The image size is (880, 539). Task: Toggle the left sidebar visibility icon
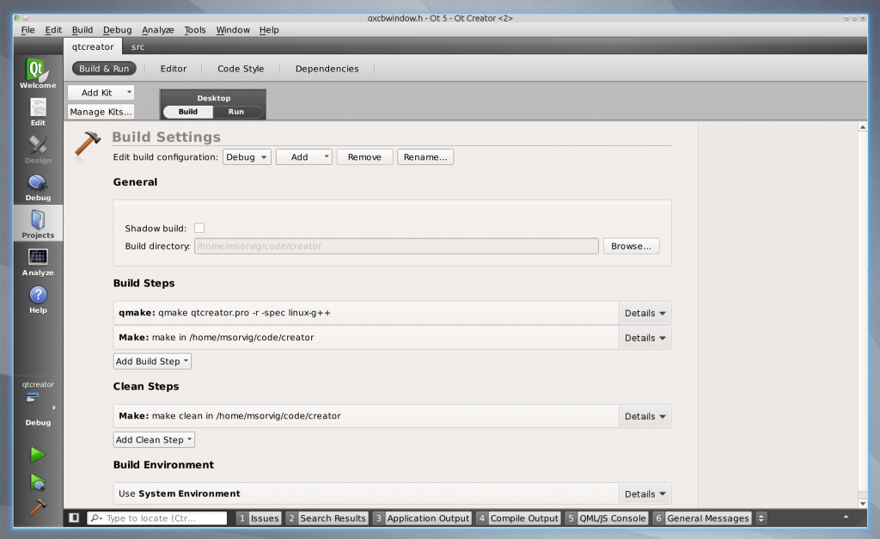coord(75,518)
